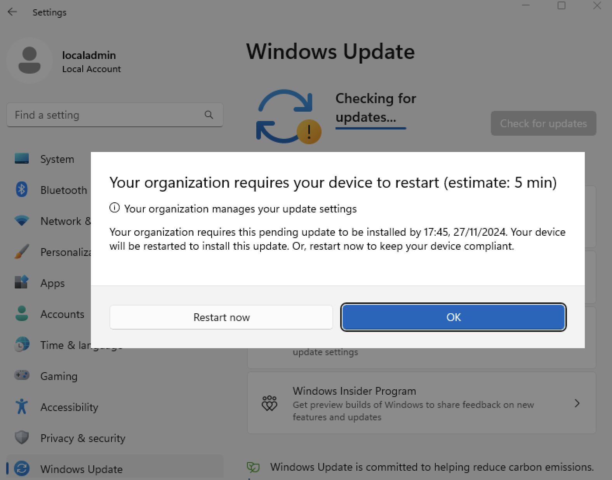Click the Local Account label
The height and width of the screenshot is (480, 612).
91,69
